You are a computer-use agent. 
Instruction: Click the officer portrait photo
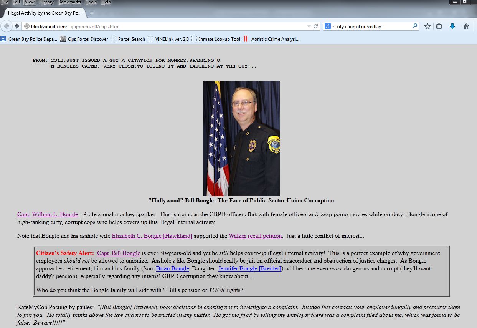241,139
